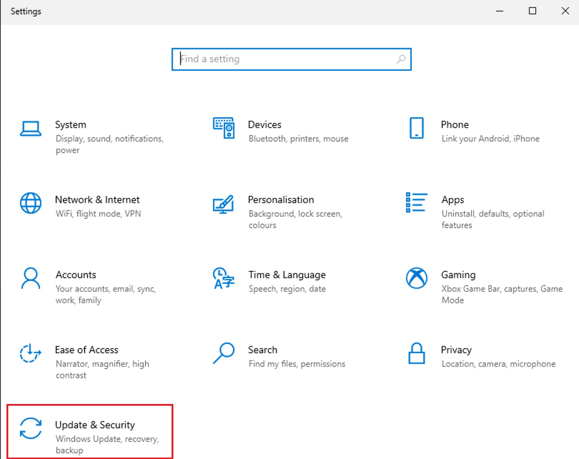579x459 pixels.
Task: Select the Privacy padlock icon
Action: coord(416,353)
